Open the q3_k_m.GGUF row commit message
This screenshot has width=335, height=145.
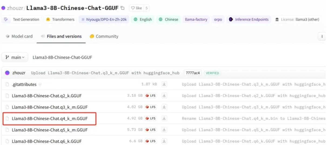(x=253, y=107)
